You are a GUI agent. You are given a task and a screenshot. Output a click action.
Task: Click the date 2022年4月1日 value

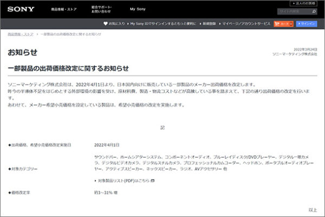tap(107, 145)
